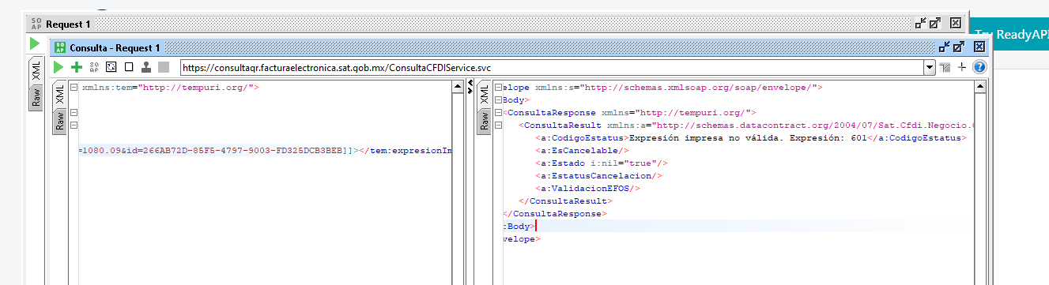Click the a:EsCancelable response line
1049x285 pixels.
[583, 150]
